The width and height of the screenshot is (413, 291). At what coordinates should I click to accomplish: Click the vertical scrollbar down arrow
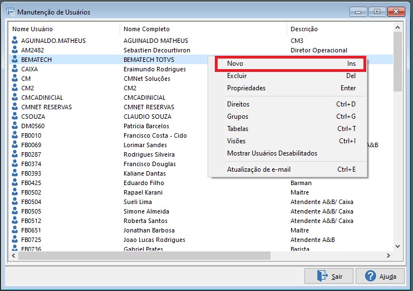tap(398, 246)
